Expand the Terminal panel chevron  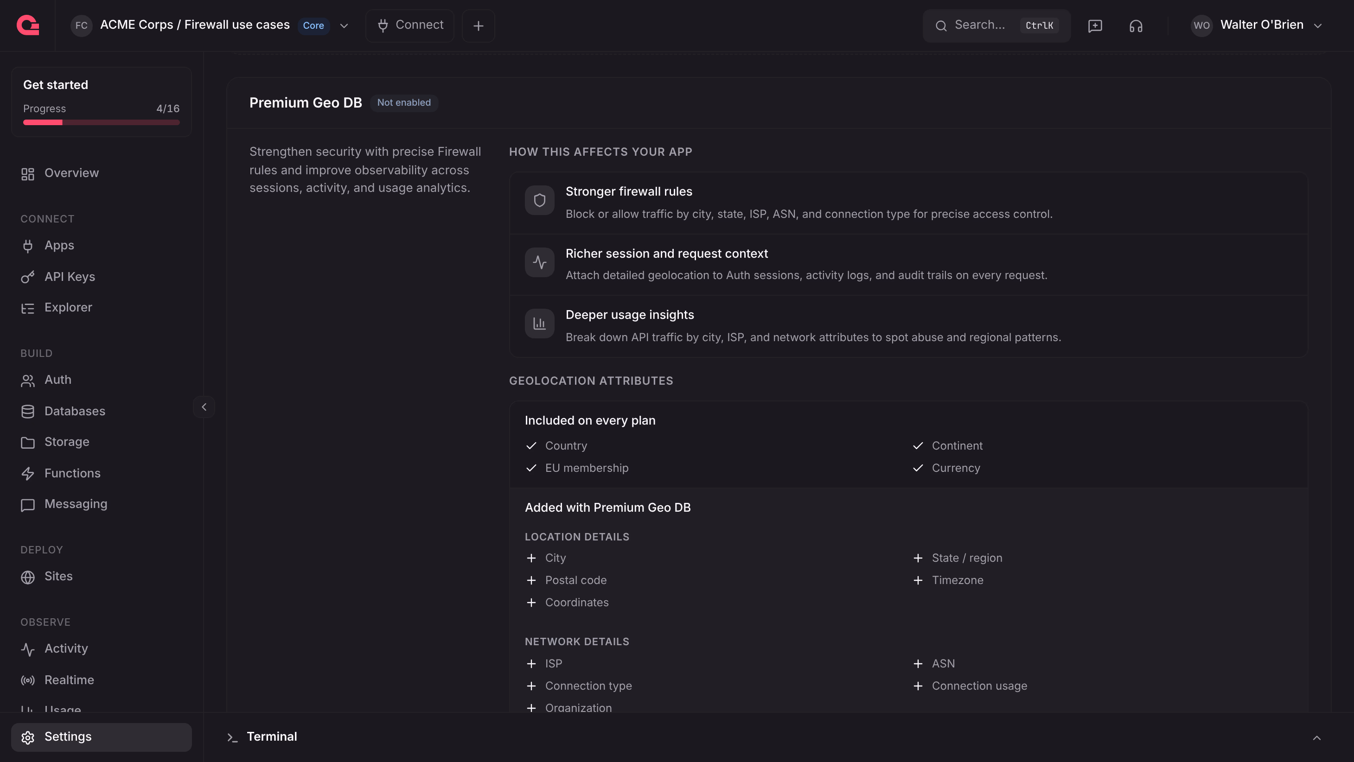tap(1317, 738)
